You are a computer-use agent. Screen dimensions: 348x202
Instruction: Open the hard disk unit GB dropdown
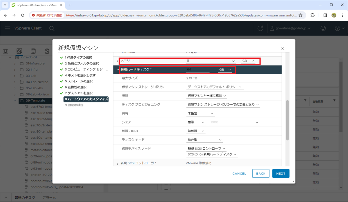pos(225,70)
